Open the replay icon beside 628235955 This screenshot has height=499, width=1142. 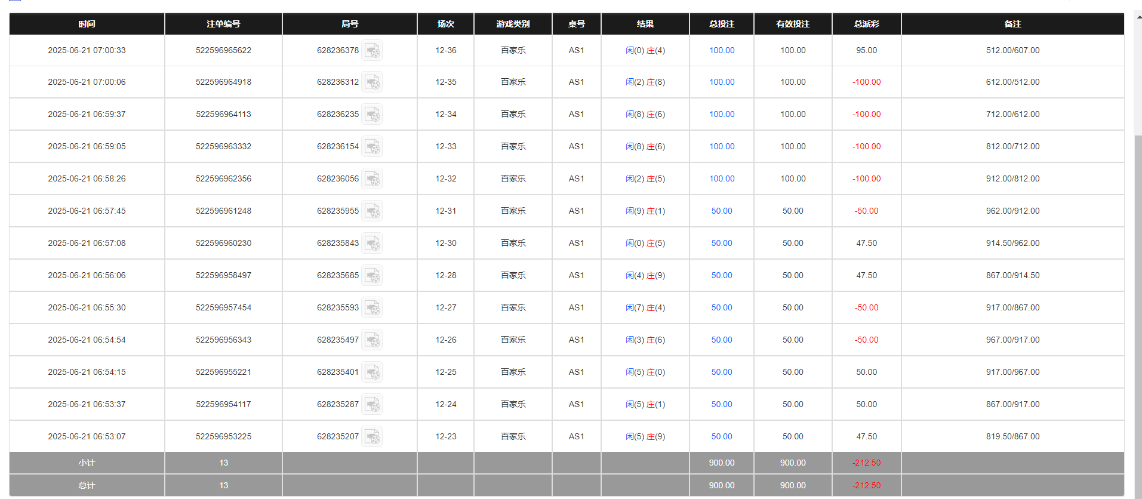pos(372,211)
